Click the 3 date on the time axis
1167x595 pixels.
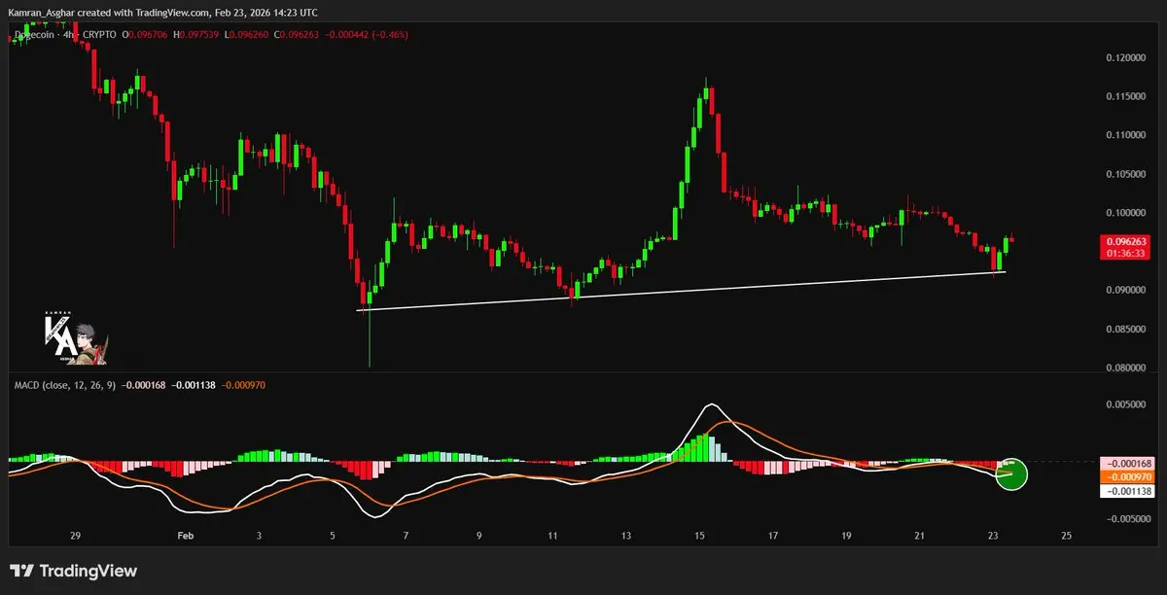coord(259,536)
